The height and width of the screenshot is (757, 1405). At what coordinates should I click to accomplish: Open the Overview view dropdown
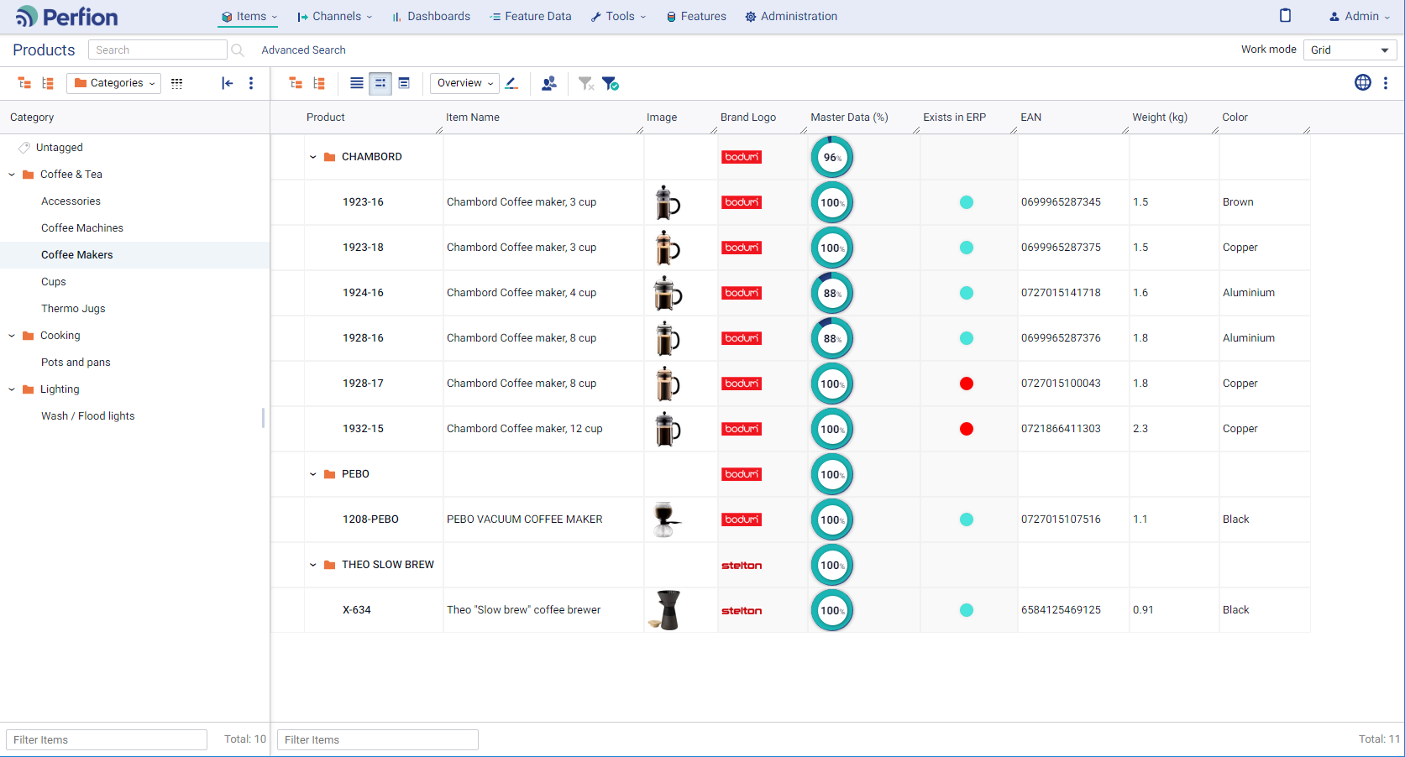[x=464, y=83]
